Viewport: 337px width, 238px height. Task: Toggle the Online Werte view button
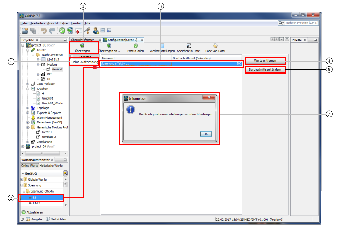[x=30, y=166]
